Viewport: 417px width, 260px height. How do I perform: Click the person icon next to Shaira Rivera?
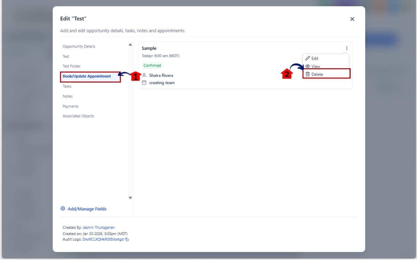coord(144,75)
